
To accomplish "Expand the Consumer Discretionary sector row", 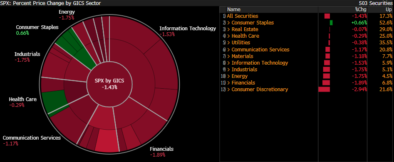I will pyautogui.click(x=228, y=89).
